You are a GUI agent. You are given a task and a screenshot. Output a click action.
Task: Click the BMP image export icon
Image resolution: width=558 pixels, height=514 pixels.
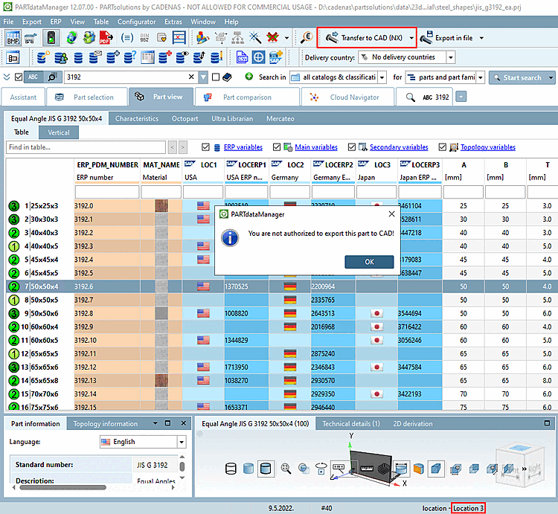tap(13, 37)
